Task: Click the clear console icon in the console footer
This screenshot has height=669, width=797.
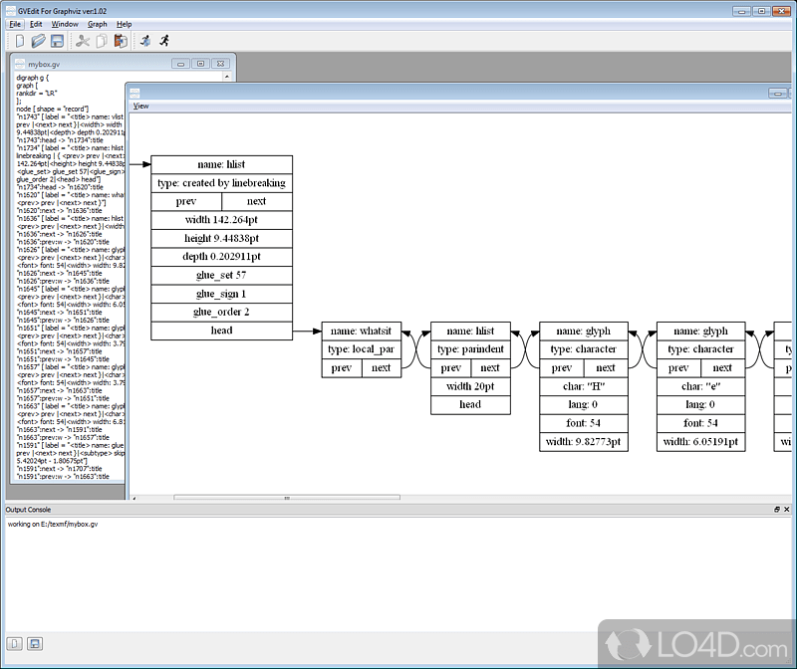Action: point(14,644)
